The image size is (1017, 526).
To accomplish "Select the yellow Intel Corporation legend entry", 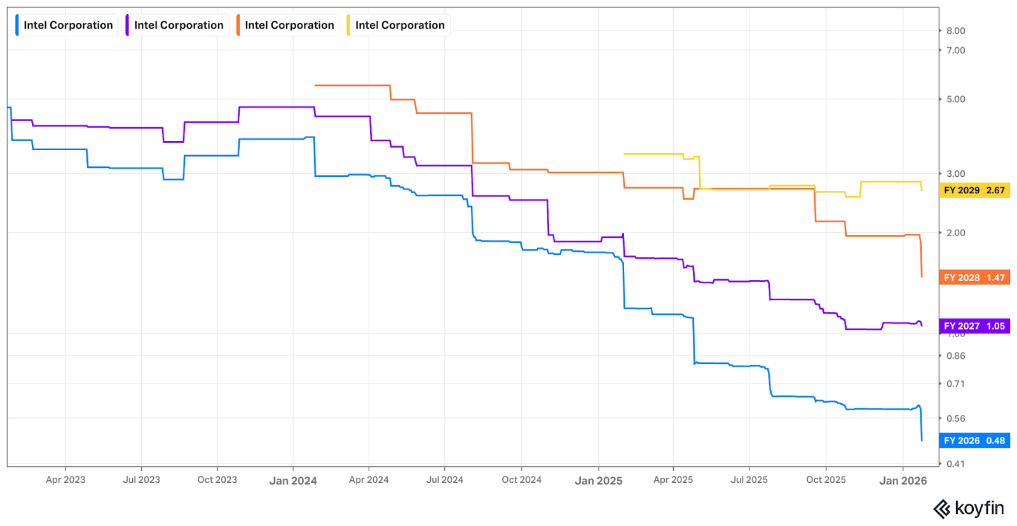I will click(x=399, y=25).
